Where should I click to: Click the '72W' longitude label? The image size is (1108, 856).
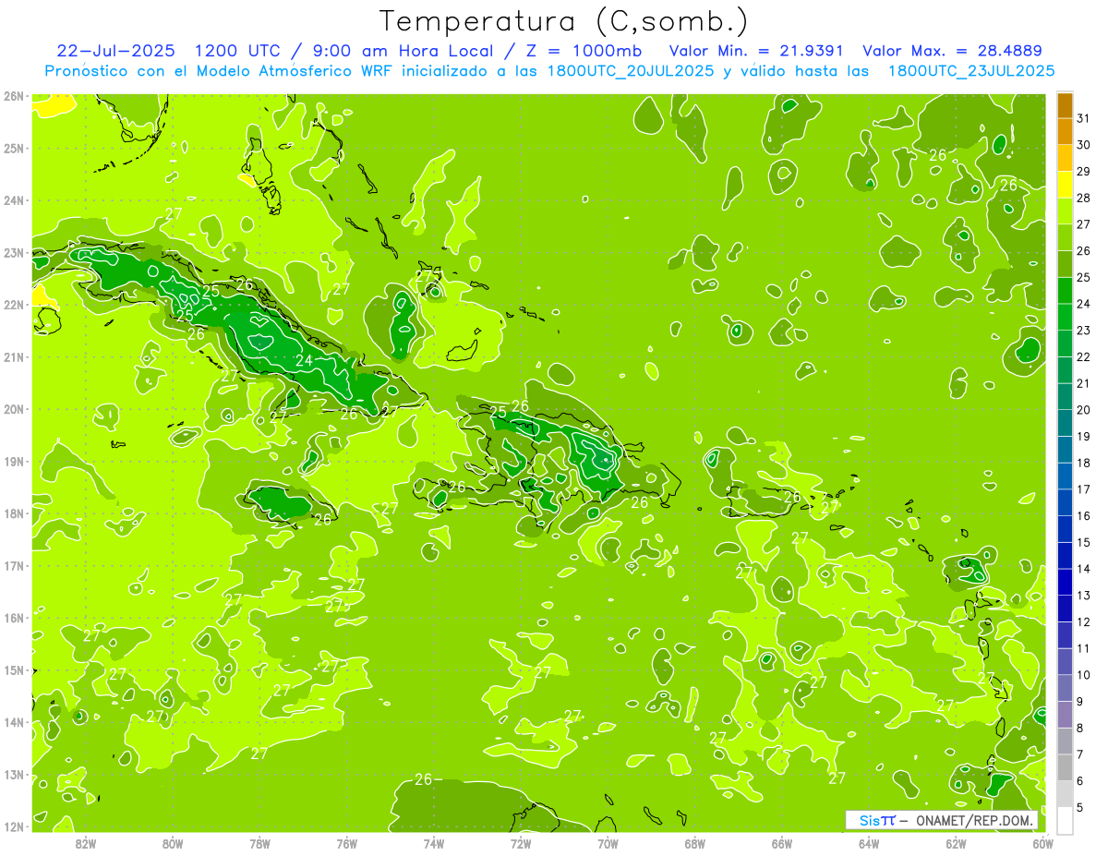521,843
